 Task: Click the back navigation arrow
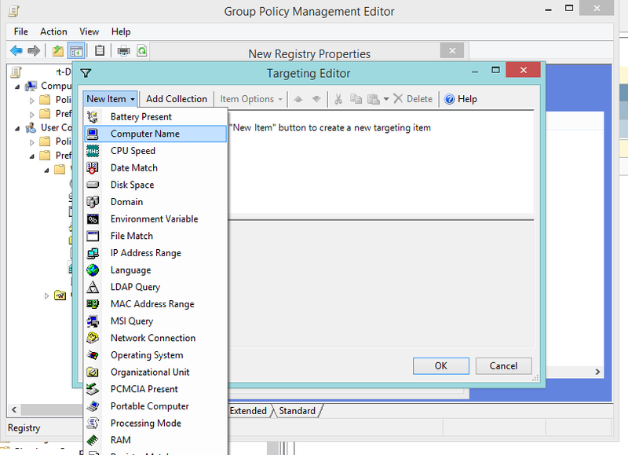[x=16, y=50]
